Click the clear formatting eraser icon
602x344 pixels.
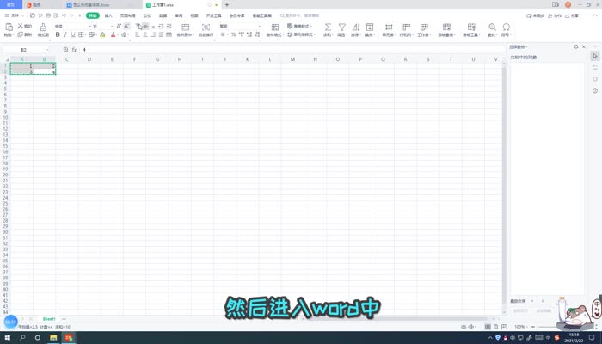[124, 34]
